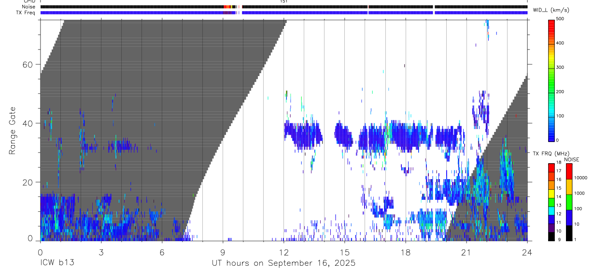Select the 3 tick on UT hours axis
593x273 pixels.
[101, 252]
